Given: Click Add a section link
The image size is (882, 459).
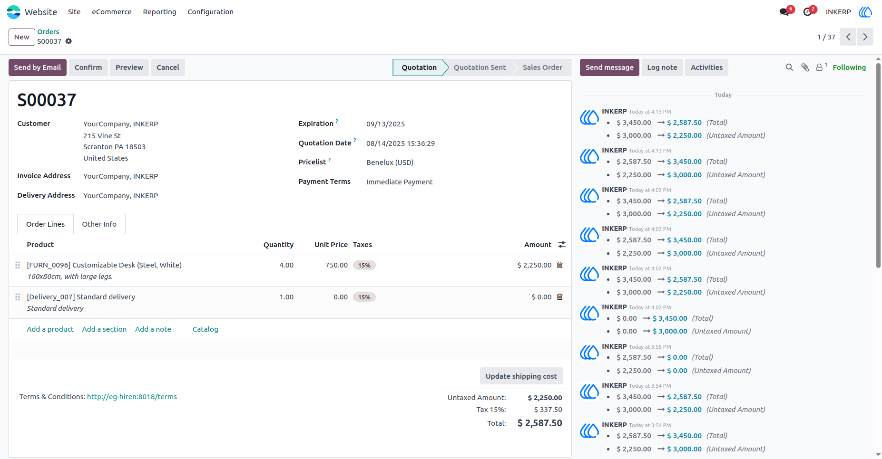Looking at the screenshot, I should [x=105, y=329].
